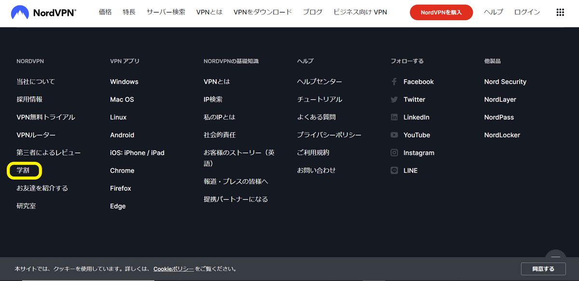Image resolution: width=579 pixels, height=281 pixels.
Task: Open お客様のストーリー（英語）link
Action: pos(239,158)
